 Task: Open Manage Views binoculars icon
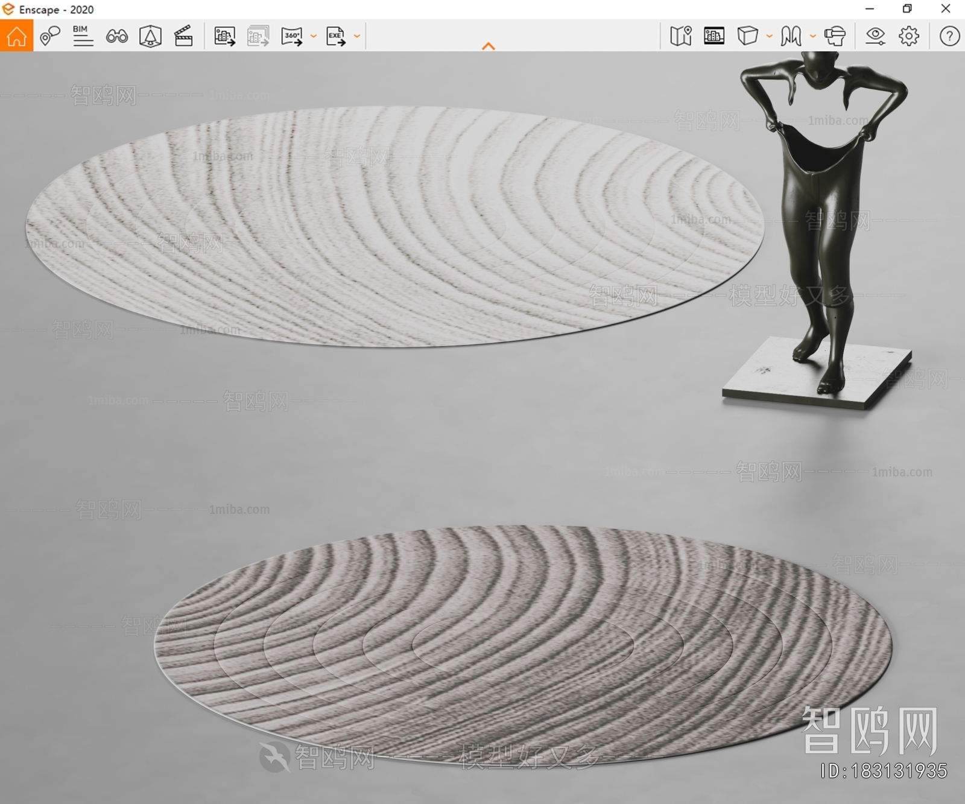coord(116,36)
